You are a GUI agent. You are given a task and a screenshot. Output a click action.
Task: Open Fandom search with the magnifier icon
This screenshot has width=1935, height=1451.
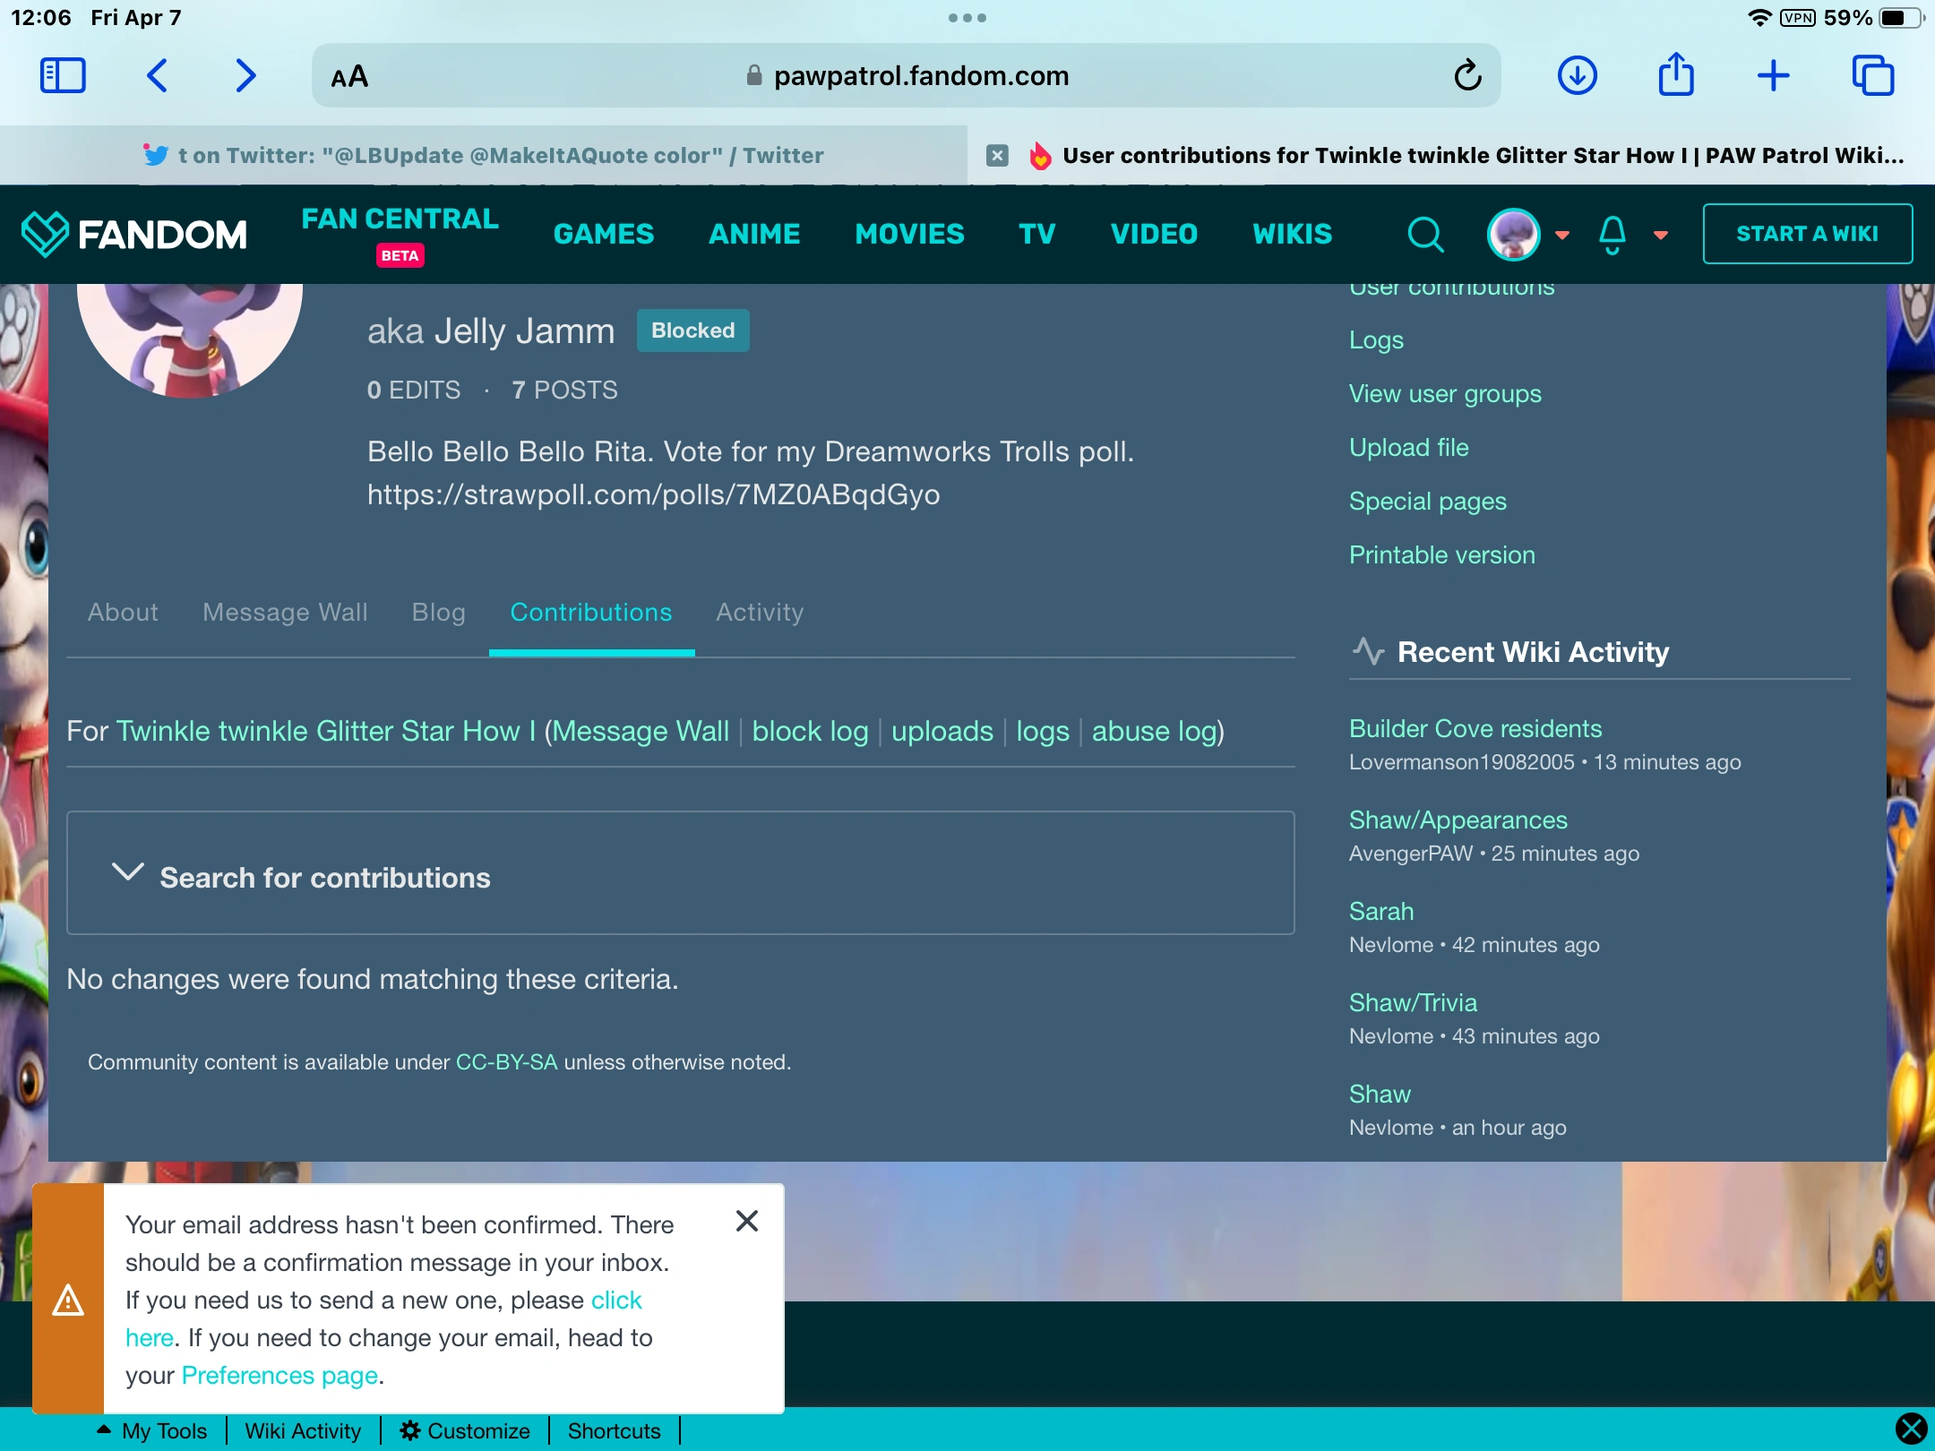pyautogui.click(x=1424, y=234)
